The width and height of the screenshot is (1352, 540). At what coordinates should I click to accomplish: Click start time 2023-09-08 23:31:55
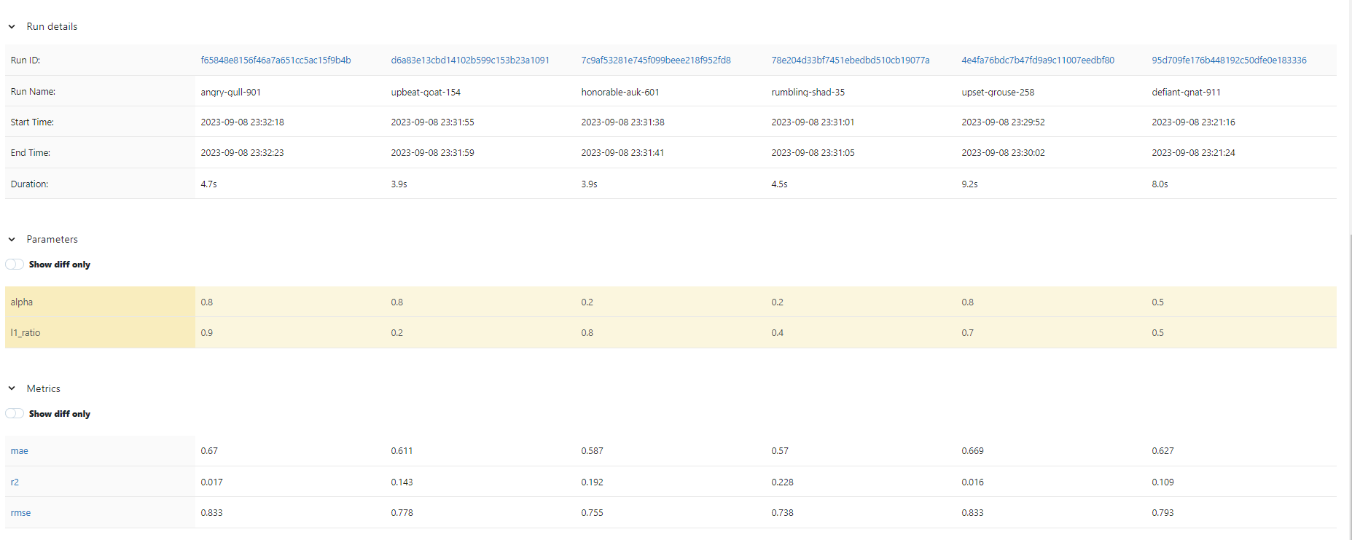coord(432,122)
